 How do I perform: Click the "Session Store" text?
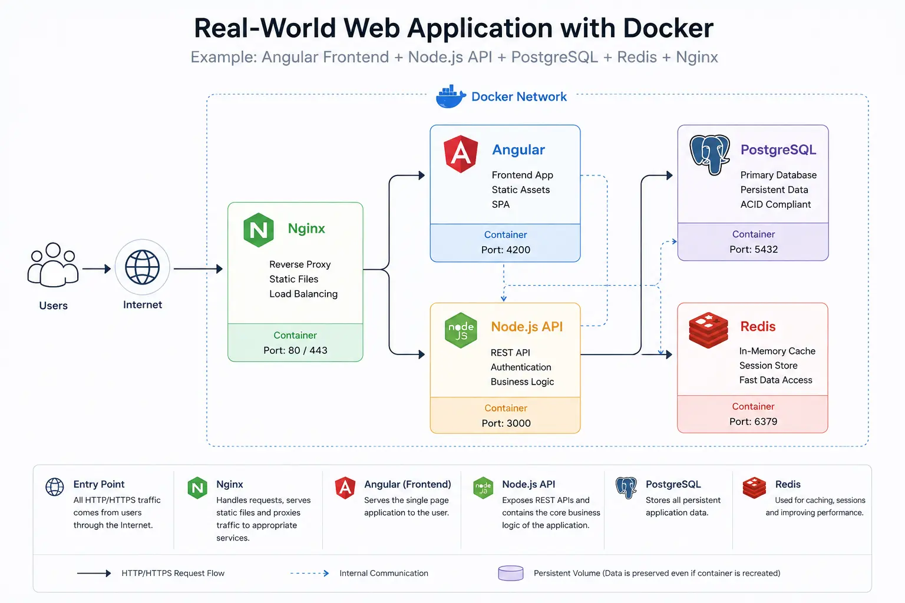[x=768, y=366]
